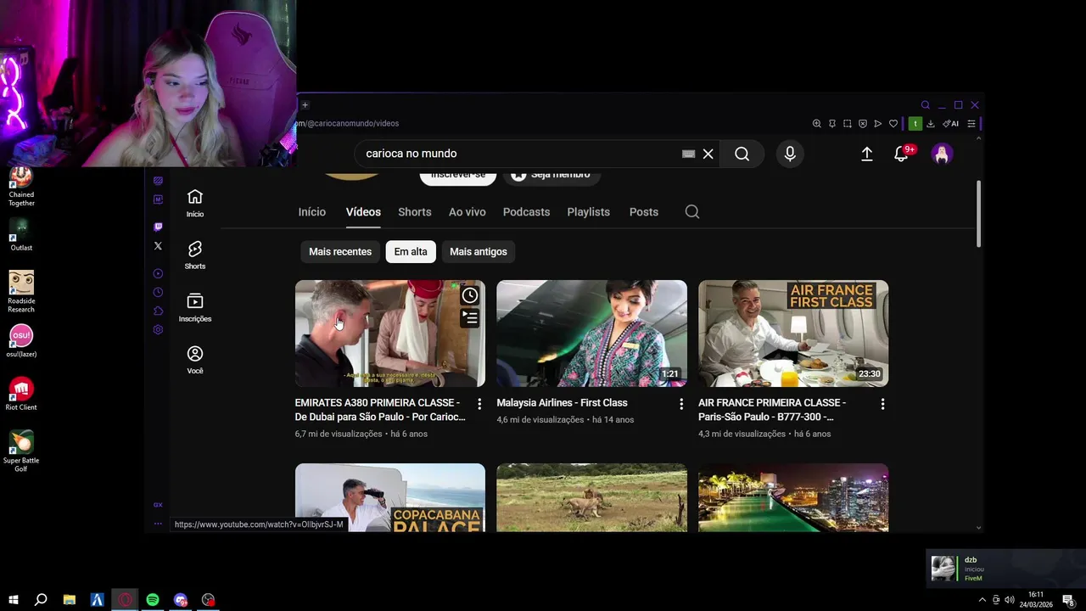Open tab search magnifier in title bar
This screenshot has width=1086, height=611.
[926, 105]
